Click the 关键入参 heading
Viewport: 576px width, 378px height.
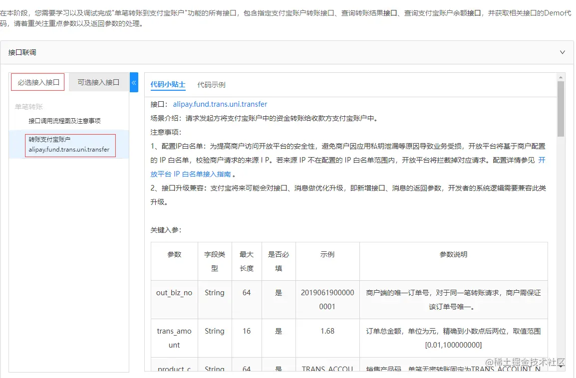[x=166, y=230]
